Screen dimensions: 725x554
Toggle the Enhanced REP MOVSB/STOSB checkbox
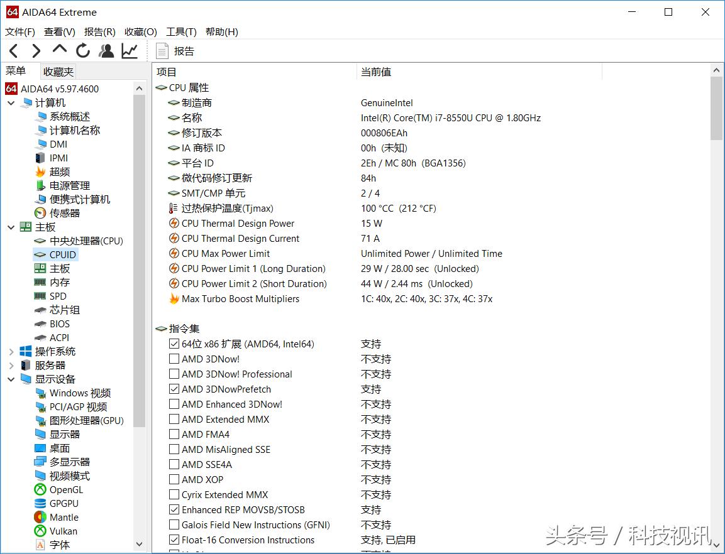coord(174,509)
